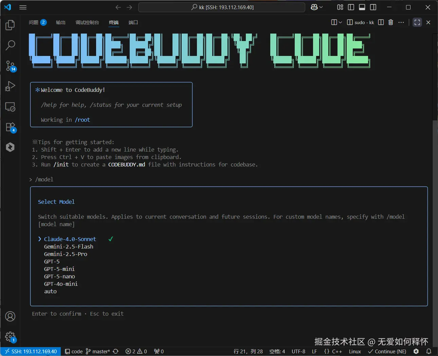Change end of line sequence LF
Viewport: 438px width, 356px height.
[x=314, y=351]
